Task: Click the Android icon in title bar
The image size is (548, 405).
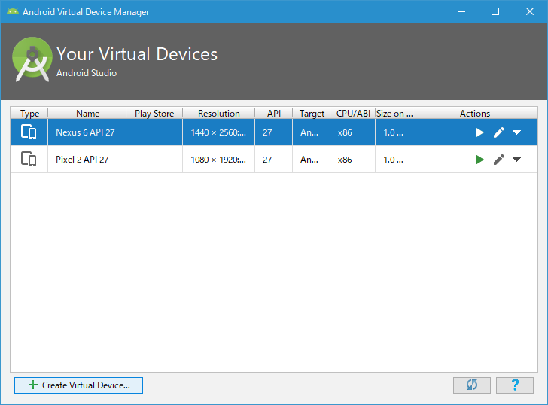Action: point(13,11)
